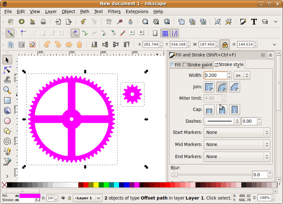Switch to the Stroke paint tab
Image resolution: width=283 pixels, height=204 pixels.
point(198,65)
